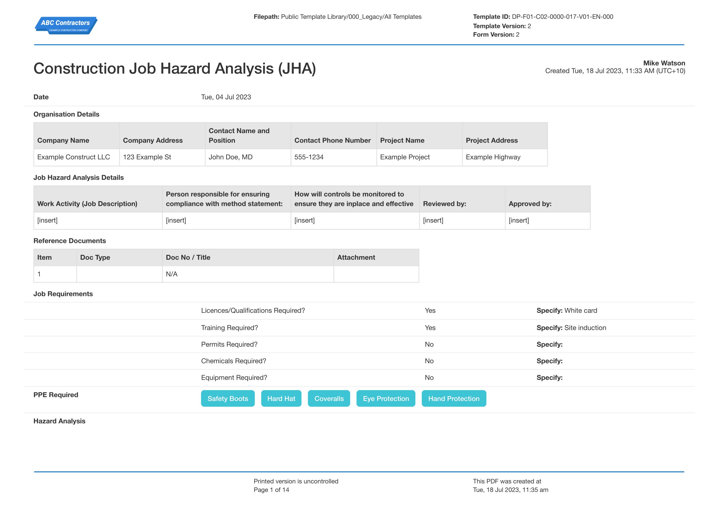Click the Template ID value in header
718x507 pixels.
click(x=562, y=17)
